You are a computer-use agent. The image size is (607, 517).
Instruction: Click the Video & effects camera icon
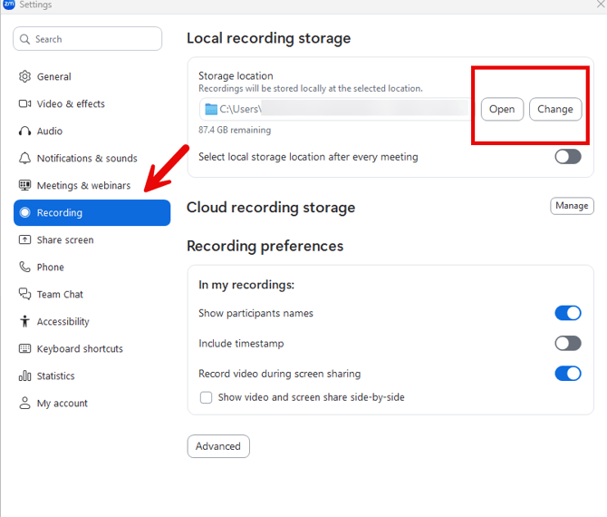click(x=25, y=104)
